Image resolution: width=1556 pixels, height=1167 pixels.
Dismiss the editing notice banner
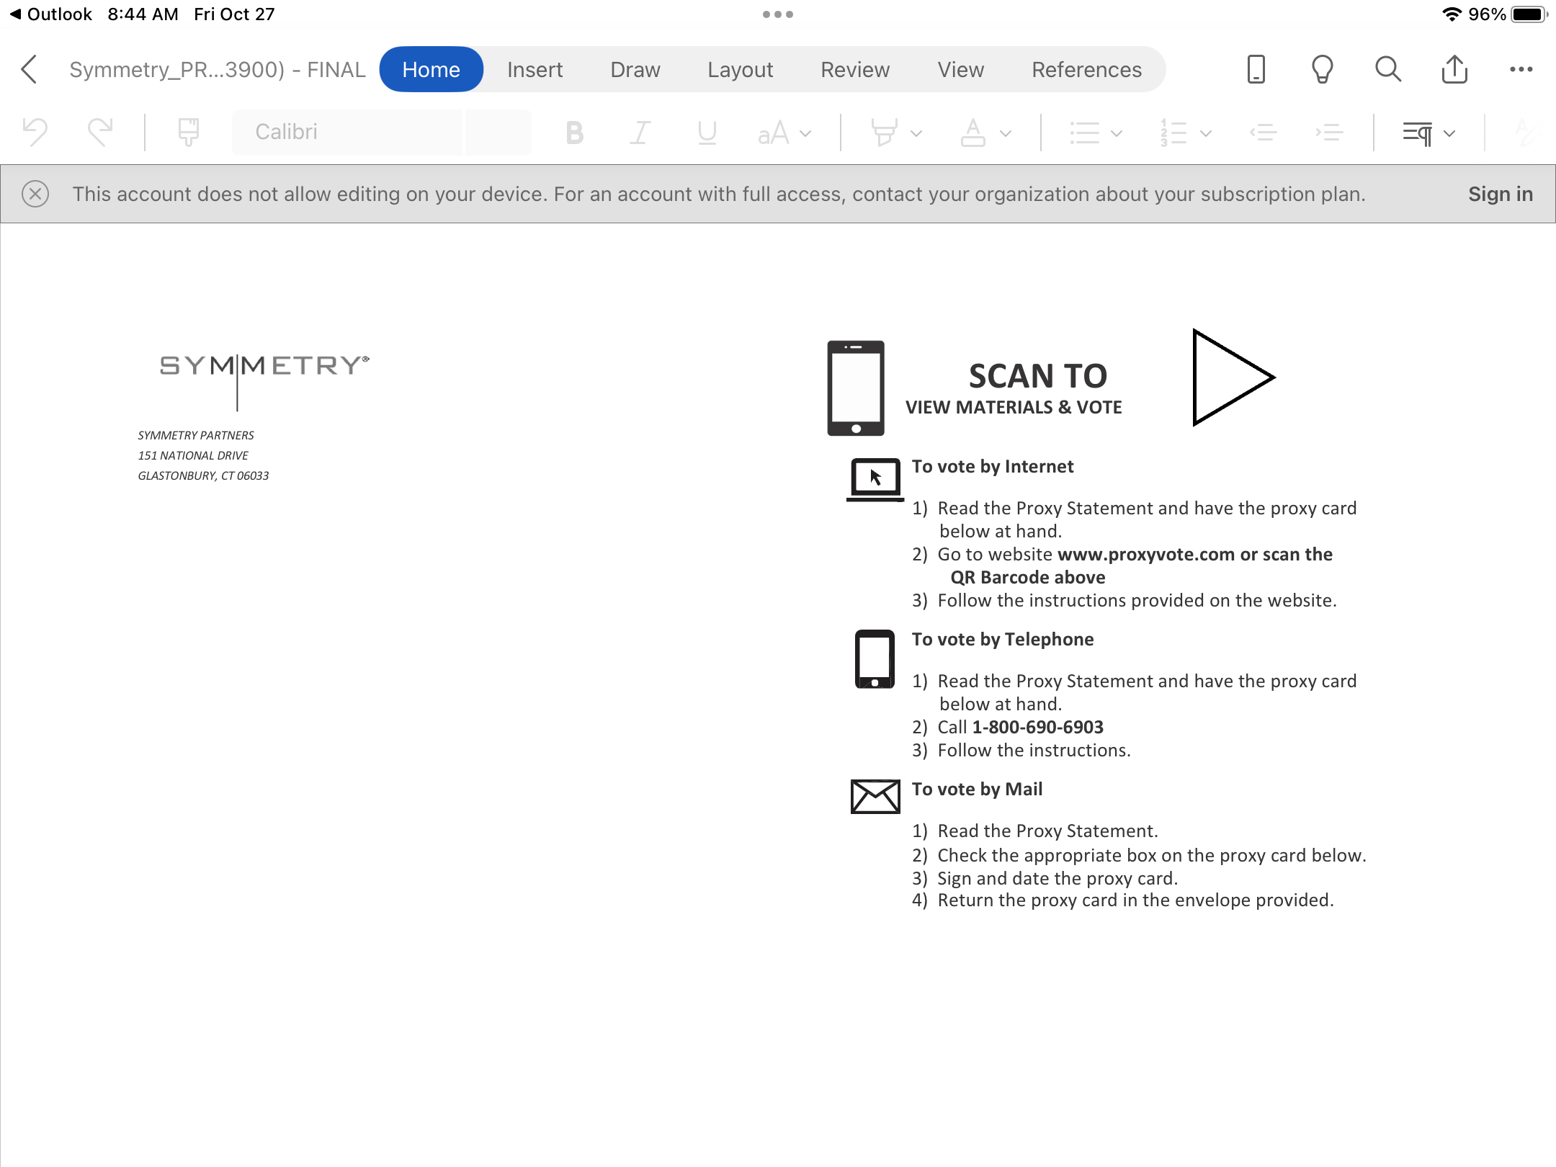point(35,194)
